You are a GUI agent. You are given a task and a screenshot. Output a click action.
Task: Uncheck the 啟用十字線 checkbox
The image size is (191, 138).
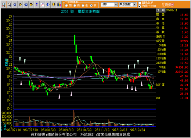click(x=140, y=6)
